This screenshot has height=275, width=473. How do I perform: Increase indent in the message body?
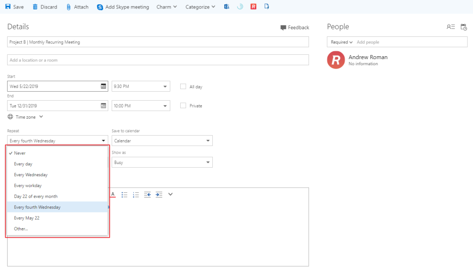pos(158,194)
